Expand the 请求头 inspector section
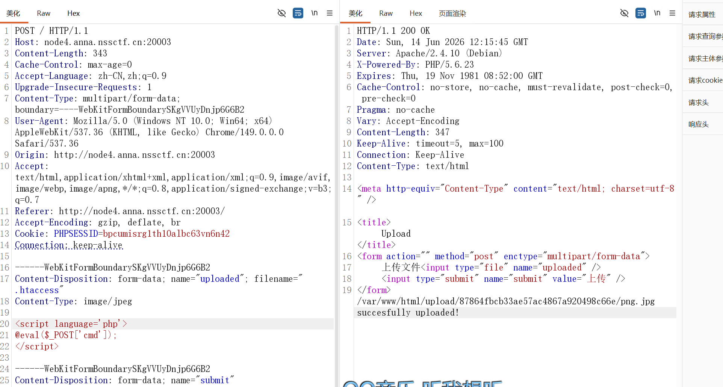This screenshot has height=387, width=723. 702,103
